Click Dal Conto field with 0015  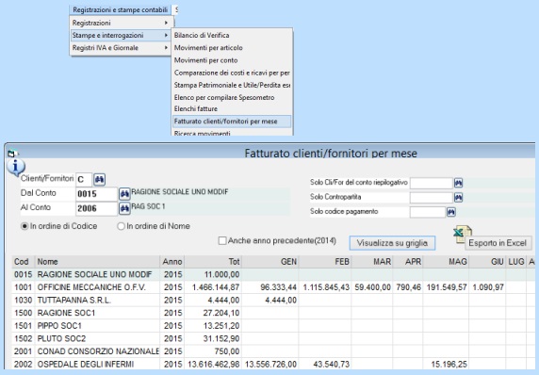click(x=97, y=194)
